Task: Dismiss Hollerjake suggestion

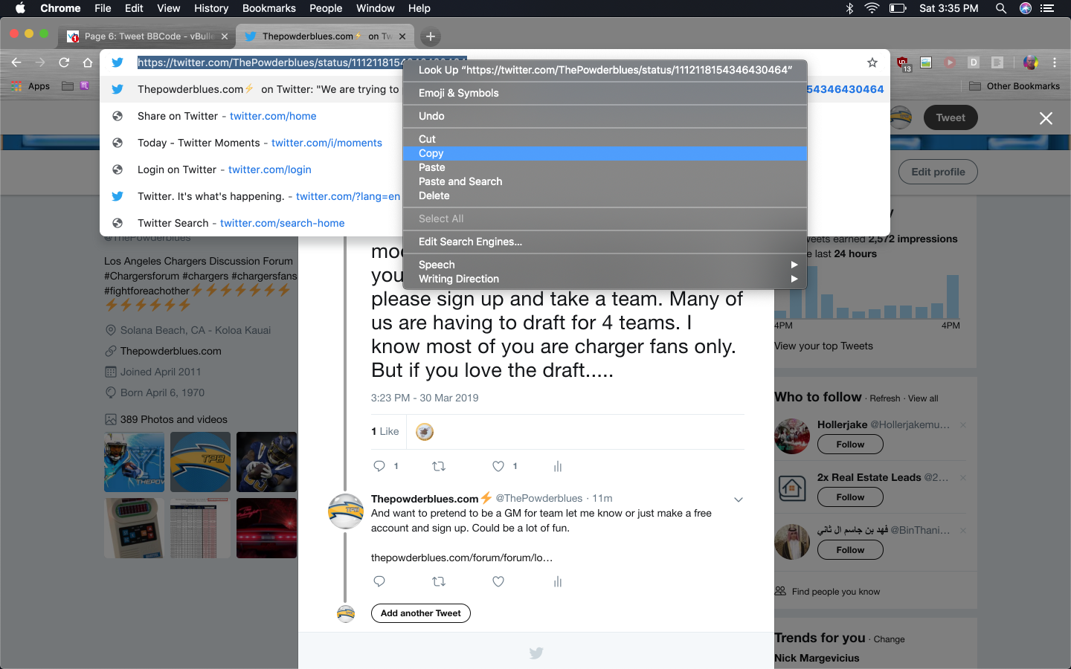Action: click(963, 425)
